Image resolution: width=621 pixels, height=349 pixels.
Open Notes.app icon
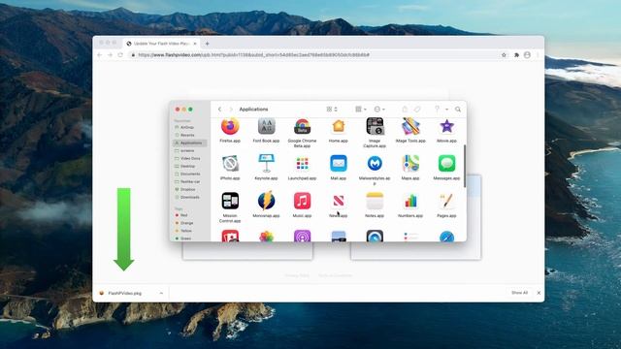pos(375,201)
